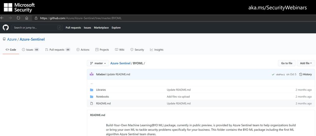Click fafadavi's avatar image
The height and width of the screenshot is (136, 316).
point(92,74)
